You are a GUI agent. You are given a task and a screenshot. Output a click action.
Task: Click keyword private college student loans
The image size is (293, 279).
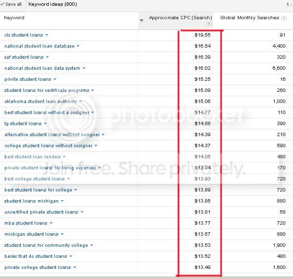[x=38, y=267]
